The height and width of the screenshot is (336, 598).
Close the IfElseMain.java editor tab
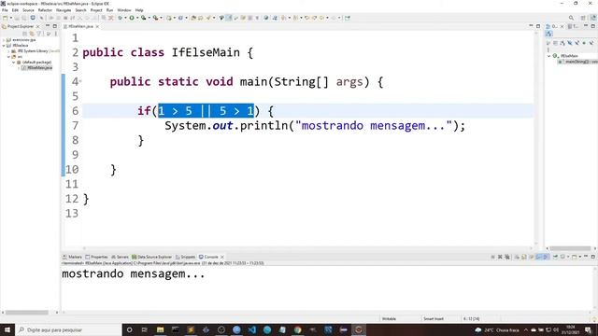pos(97,26)
